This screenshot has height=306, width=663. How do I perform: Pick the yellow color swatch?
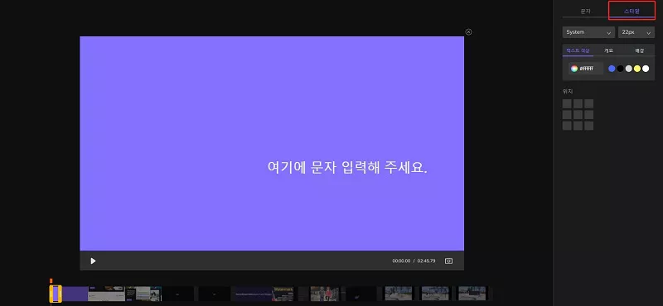tap(637, 69)
